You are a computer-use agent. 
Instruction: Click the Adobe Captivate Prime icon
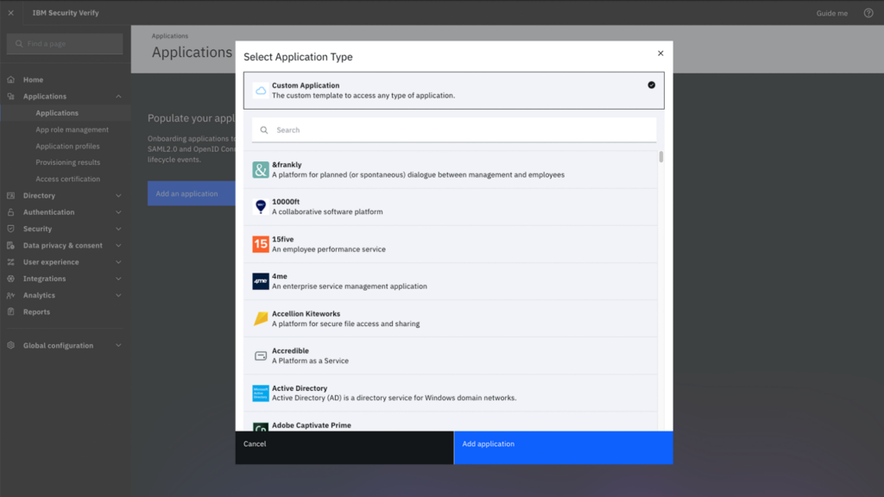pos(260,427)
